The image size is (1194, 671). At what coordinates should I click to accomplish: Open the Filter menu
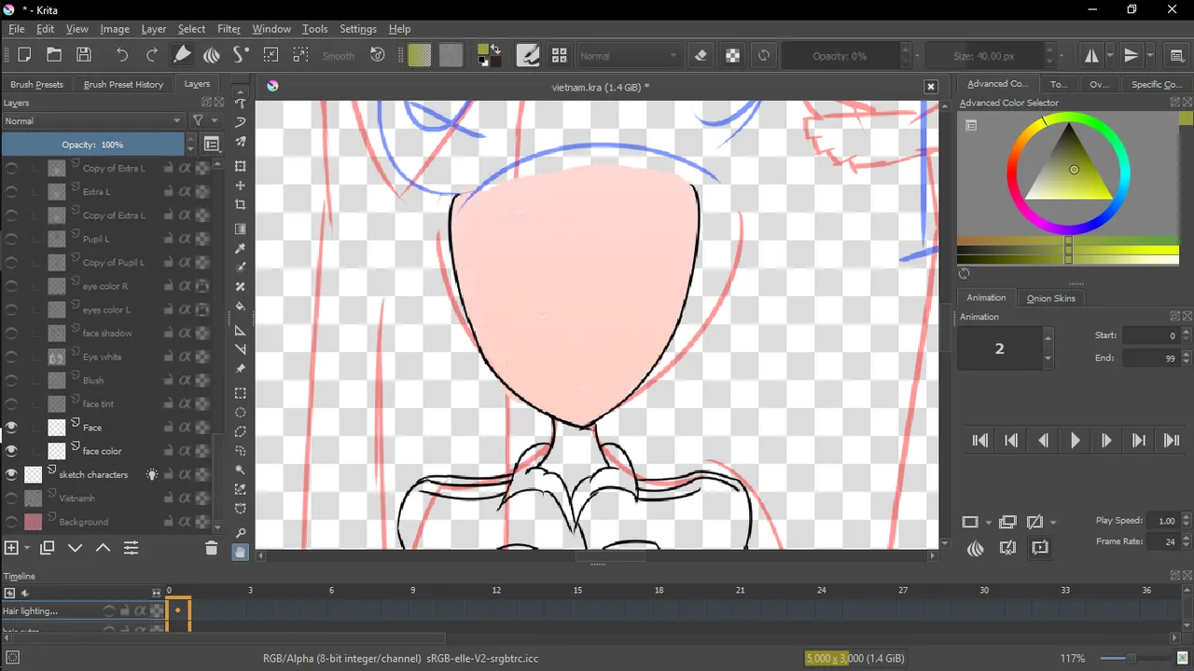click(x=229, y=29)
